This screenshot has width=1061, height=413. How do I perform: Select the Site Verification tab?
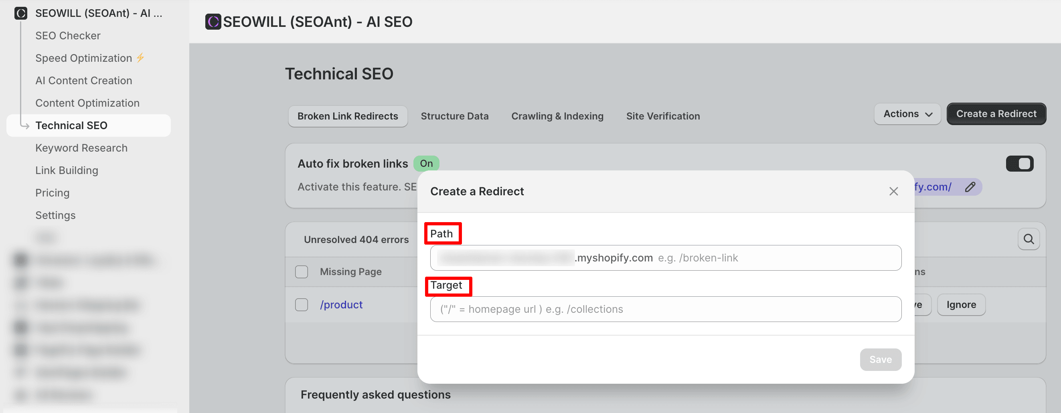pyautogui.click(x=663, y=116)
